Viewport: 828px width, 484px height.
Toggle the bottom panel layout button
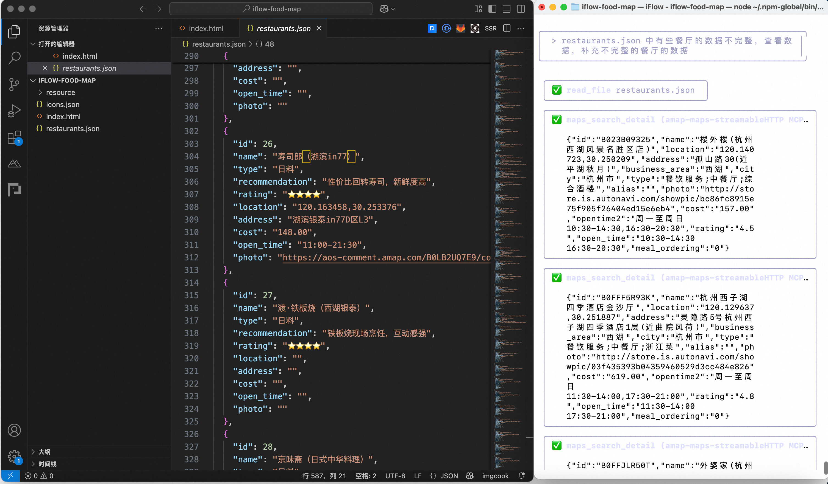[x=506, y=9]
